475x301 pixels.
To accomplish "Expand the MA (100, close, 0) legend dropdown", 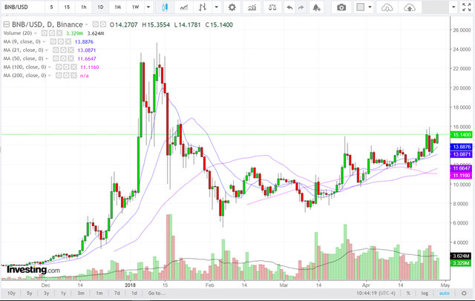I will (x=50, y=67).
